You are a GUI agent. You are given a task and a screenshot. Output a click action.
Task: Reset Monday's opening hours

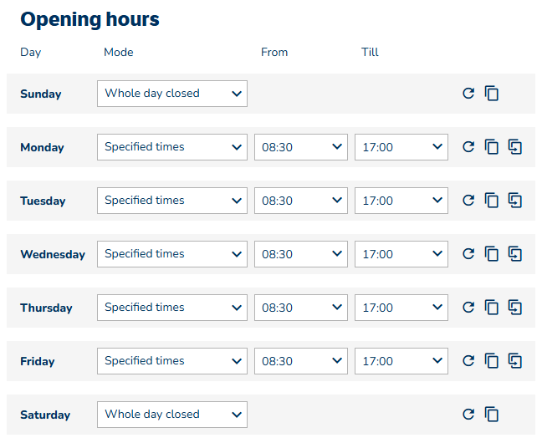click(468, 147)
